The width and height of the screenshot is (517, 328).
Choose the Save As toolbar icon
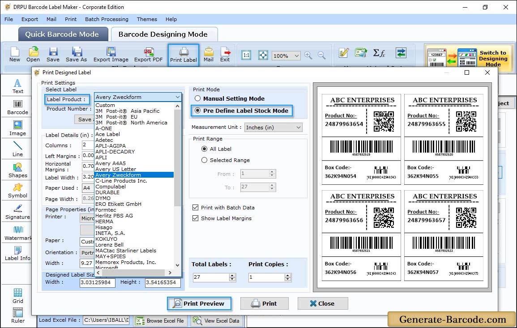pos(76,55)
